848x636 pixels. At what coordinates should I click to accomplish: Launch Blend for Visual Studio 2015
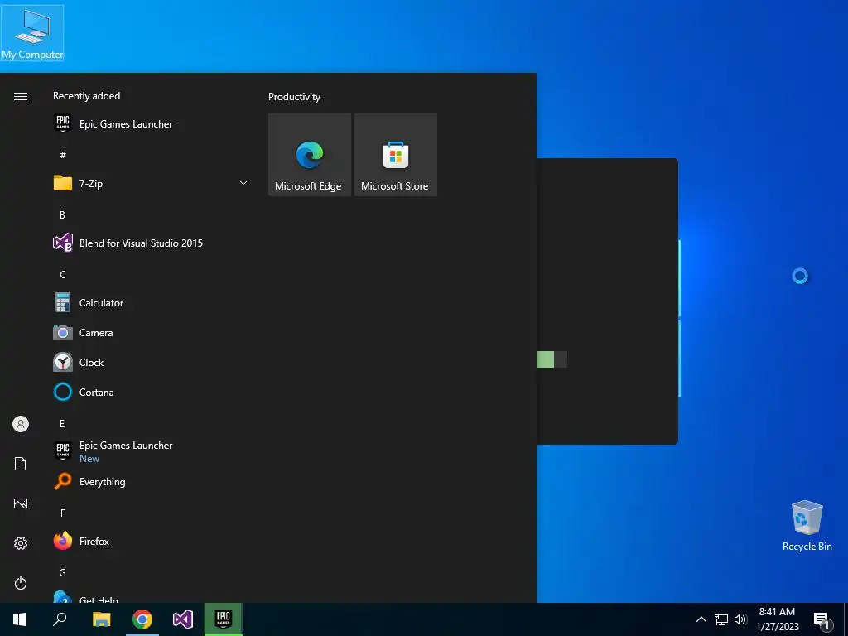(x=151, y=243)
